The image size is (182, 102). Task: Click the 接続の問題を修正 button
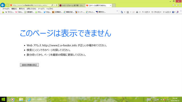pyautogui.click(x=29, y=65)
